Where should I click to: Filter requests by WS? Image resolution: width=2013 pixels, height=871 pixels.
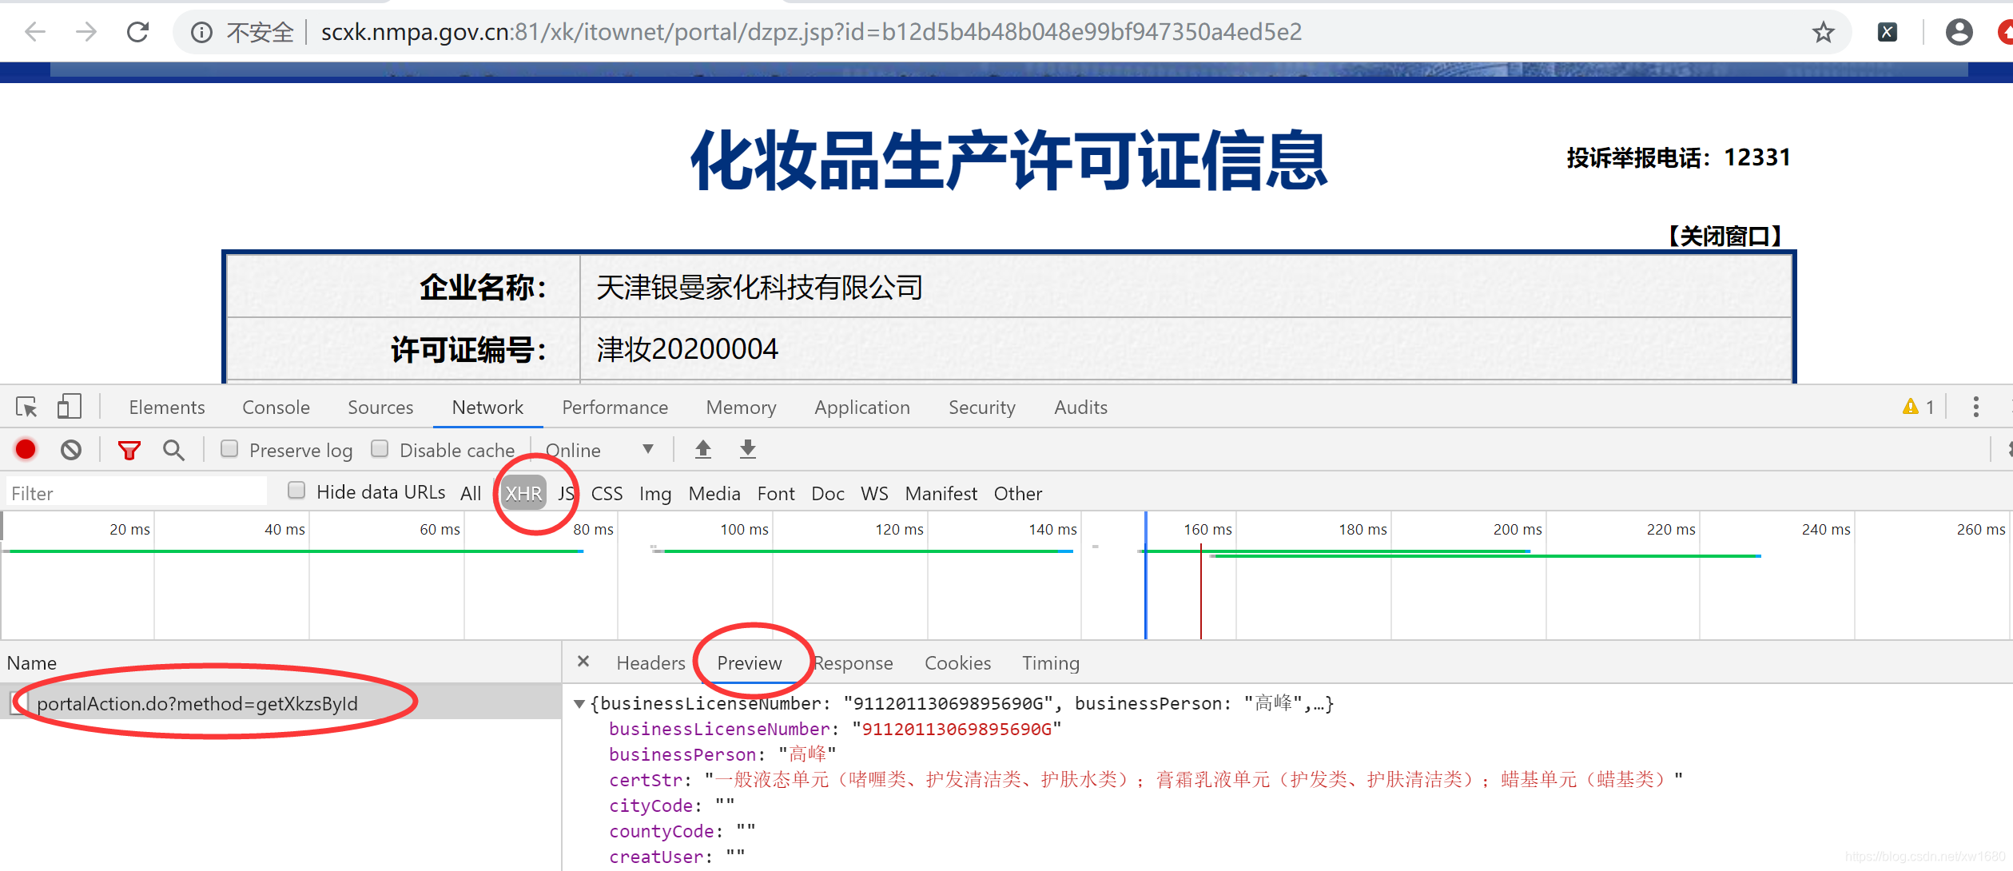(x=874, y=493)
